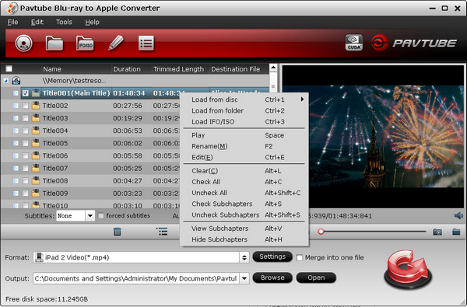The height and width of the screenshot is (307, 467).
Task: Take a snapshot with the camera icon
Action: click(x=437, y=232)
